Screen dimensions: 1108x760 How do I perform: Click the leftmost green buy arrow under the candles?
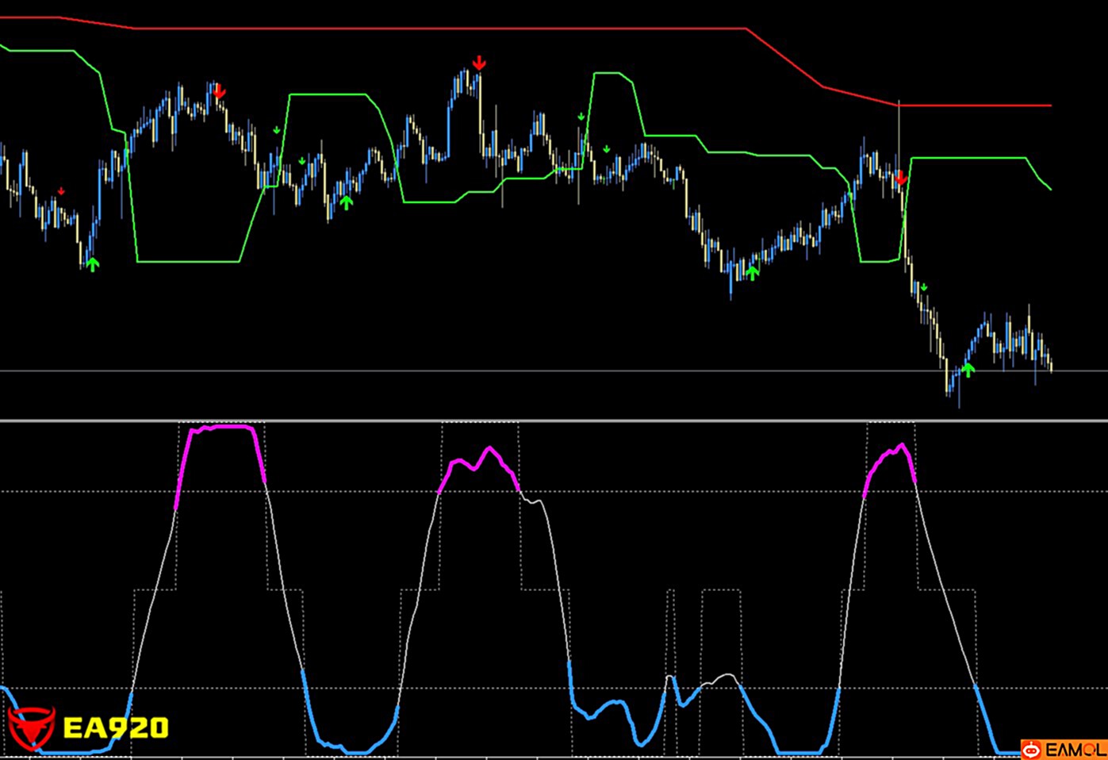point(92,264)
